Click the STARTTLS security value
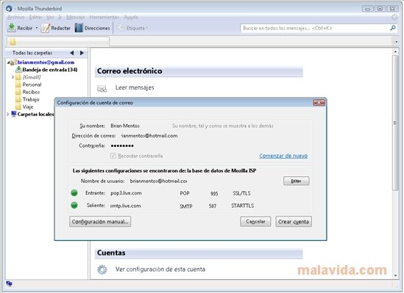 click(x=242, y=206)
